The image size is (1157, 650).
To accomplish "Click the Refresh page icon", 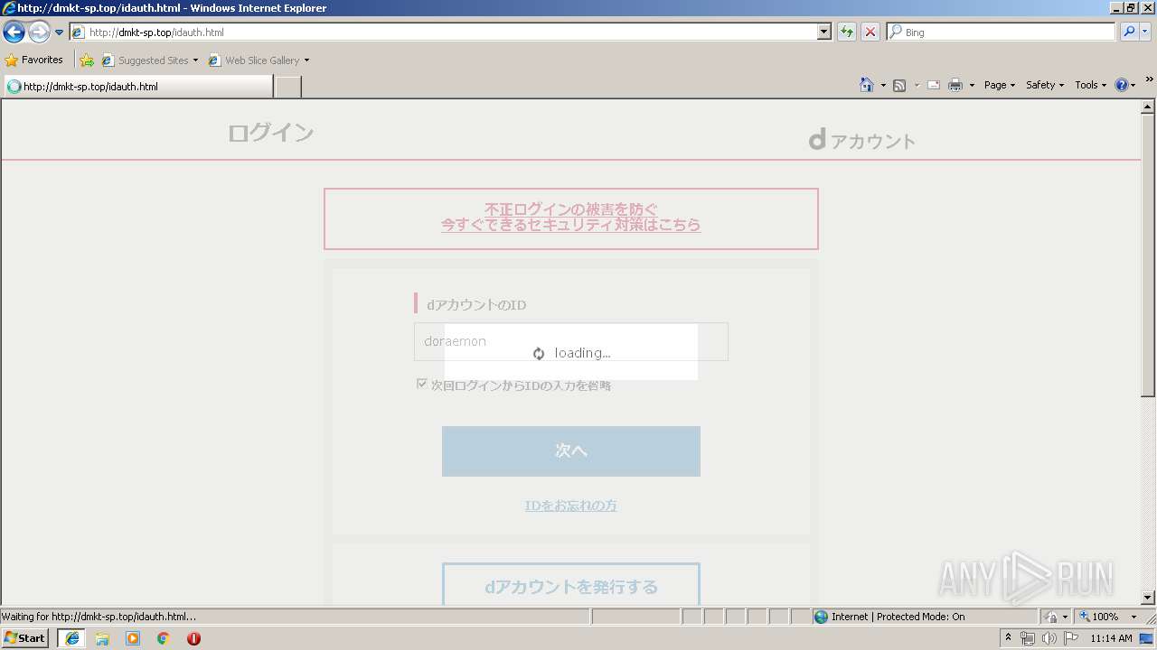I will pos(847,32).
